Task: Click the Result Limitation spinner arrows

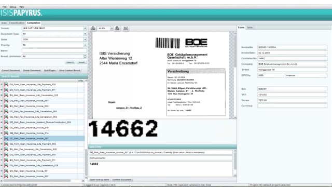Action: (x=85, y=56)
